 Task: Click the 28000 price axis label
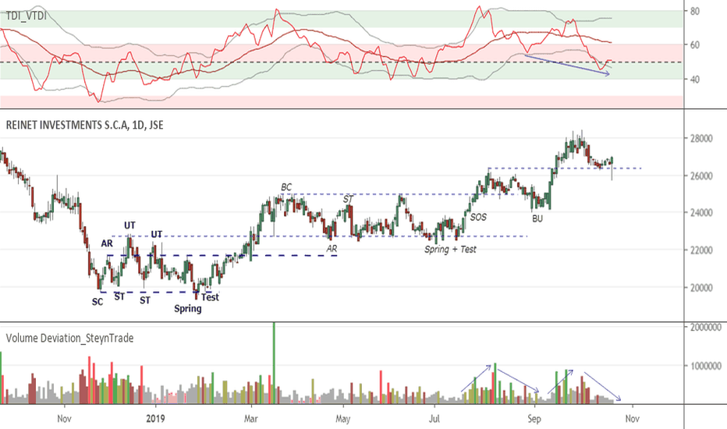point(701,139)
